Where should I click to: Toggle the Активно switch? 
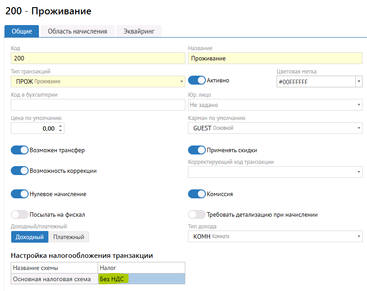click(x=196, y=81)
